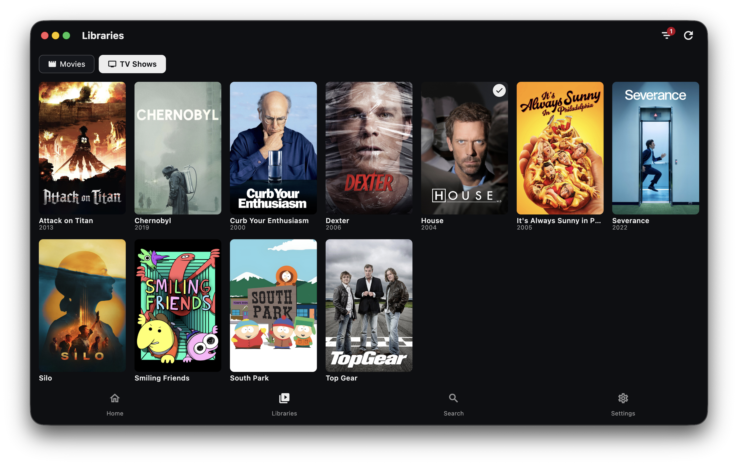Viewport: 738px width, 465px height.
Task: Open the filter options icon
Action: tap(666, 36)
